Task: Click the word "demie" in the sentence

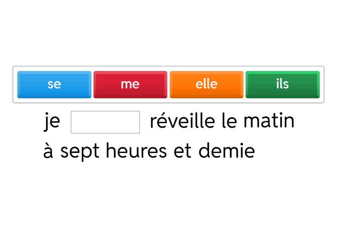Action: (227, 150)
